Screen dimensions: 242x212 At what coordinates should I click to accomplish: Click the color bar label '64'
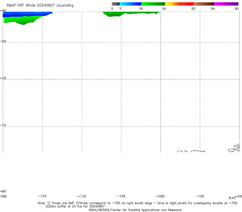pos(213,9)
